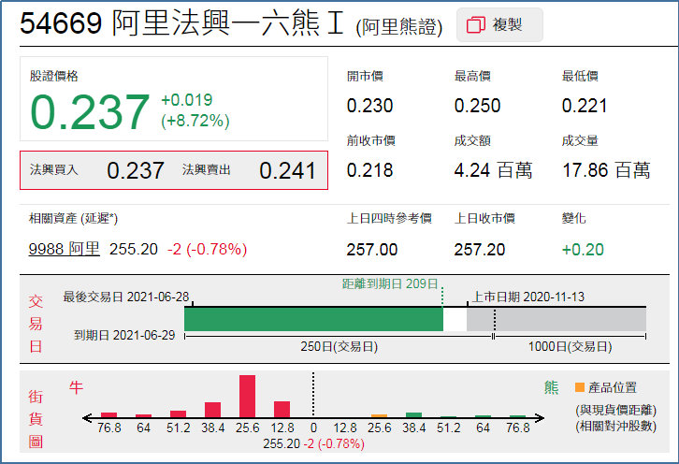The width and height of the screenshot is (679, 464).
Task: Click the 255.20 -2 (-0.78%) label under chart
Action: tap(313, 443)
